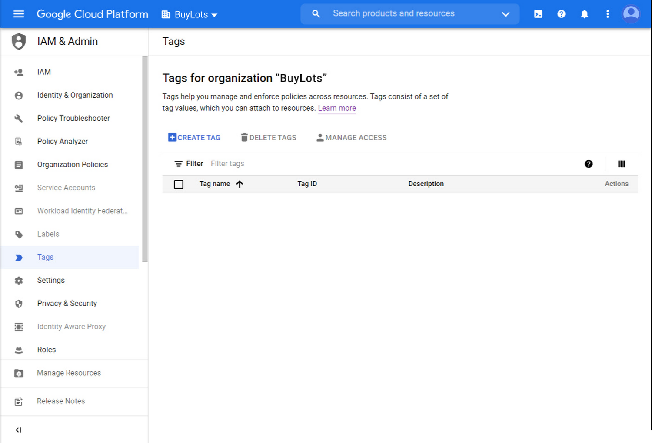
Task: Open the hamburger navigation menu
Action: coord(19,14)
